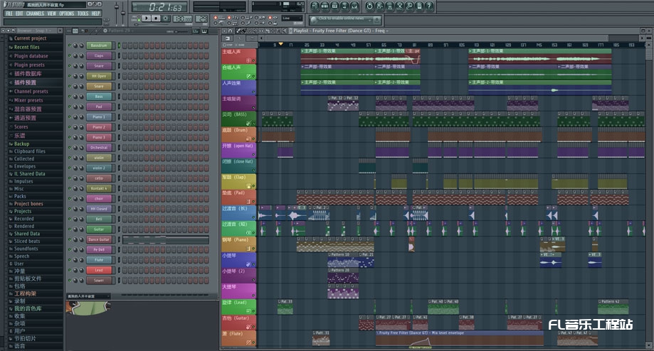The height and width of the screenshot is (351, 654).
Task: Click the Lead channel button
Action: (x=99, y=270)
